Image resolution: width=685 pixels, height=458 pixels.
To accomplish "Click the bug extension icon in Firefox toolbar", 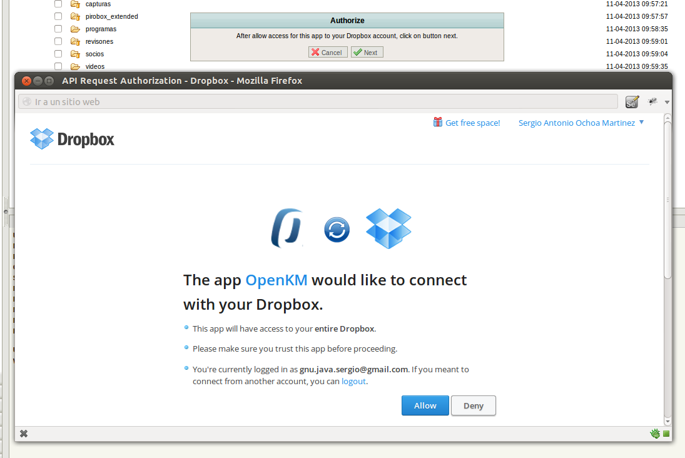I will click(x=652, y=101).
